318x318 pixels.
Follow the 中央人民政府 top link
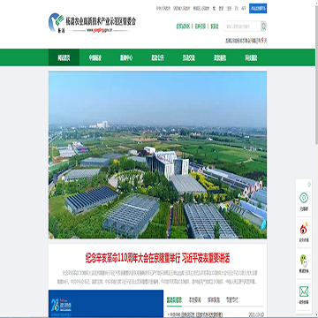point(163,9)
